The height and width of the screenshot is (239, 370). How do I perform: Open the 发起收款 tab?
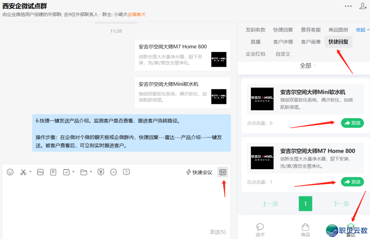click(x=256, y=30)
